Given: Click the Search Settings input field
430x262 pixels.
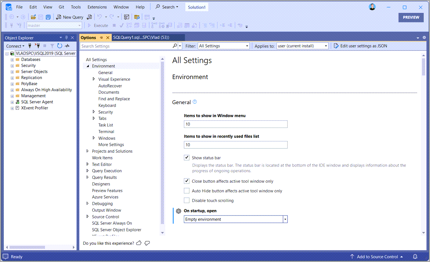Looking at the screenshot, I should click(x=126, y=46).
